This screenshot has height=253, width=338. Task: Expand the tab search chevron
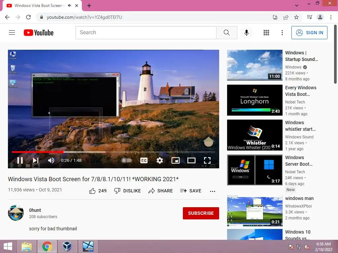click(x=297, y=6)
